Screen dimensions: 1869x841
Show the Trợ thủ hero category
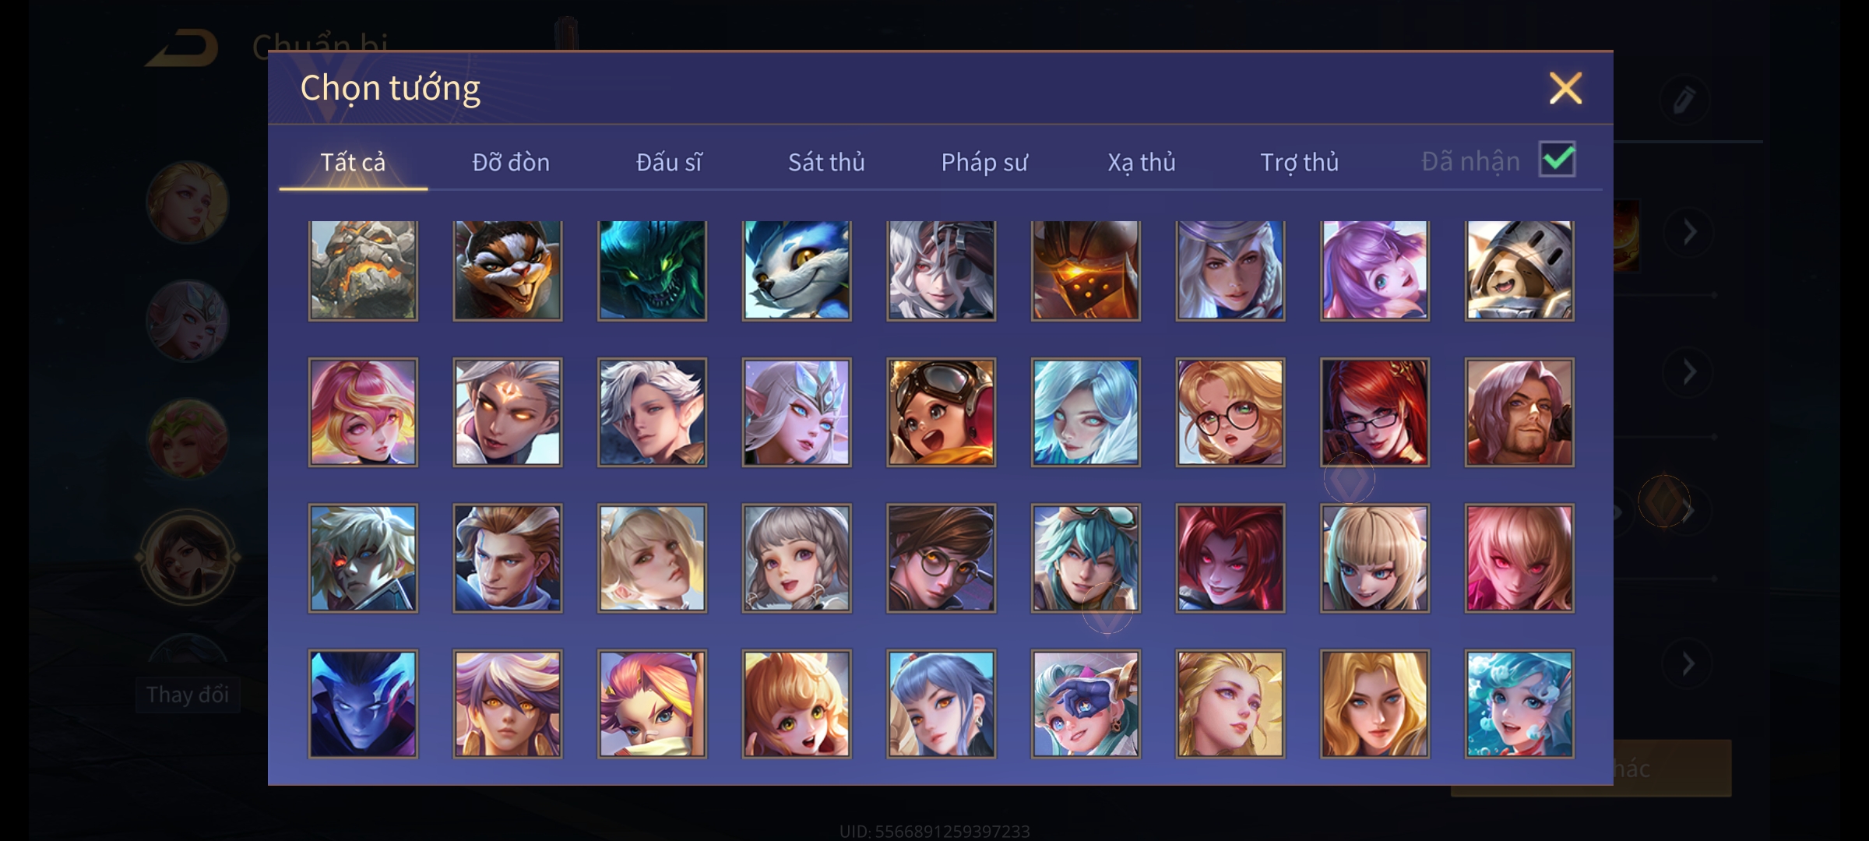(1300, 162)
